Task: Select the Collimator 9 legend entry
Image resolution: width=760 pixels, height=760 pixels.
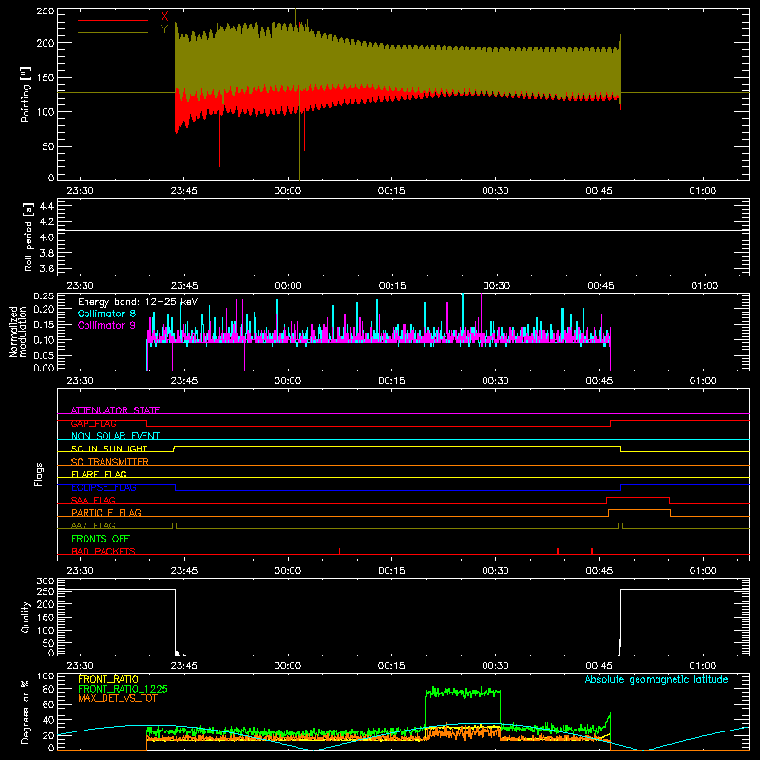Action: (106, 325)
